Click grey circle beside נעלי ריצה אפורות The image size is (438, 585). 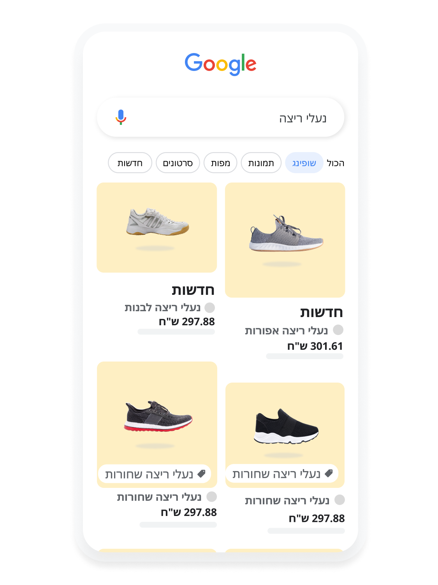click(x=338, y=330)
